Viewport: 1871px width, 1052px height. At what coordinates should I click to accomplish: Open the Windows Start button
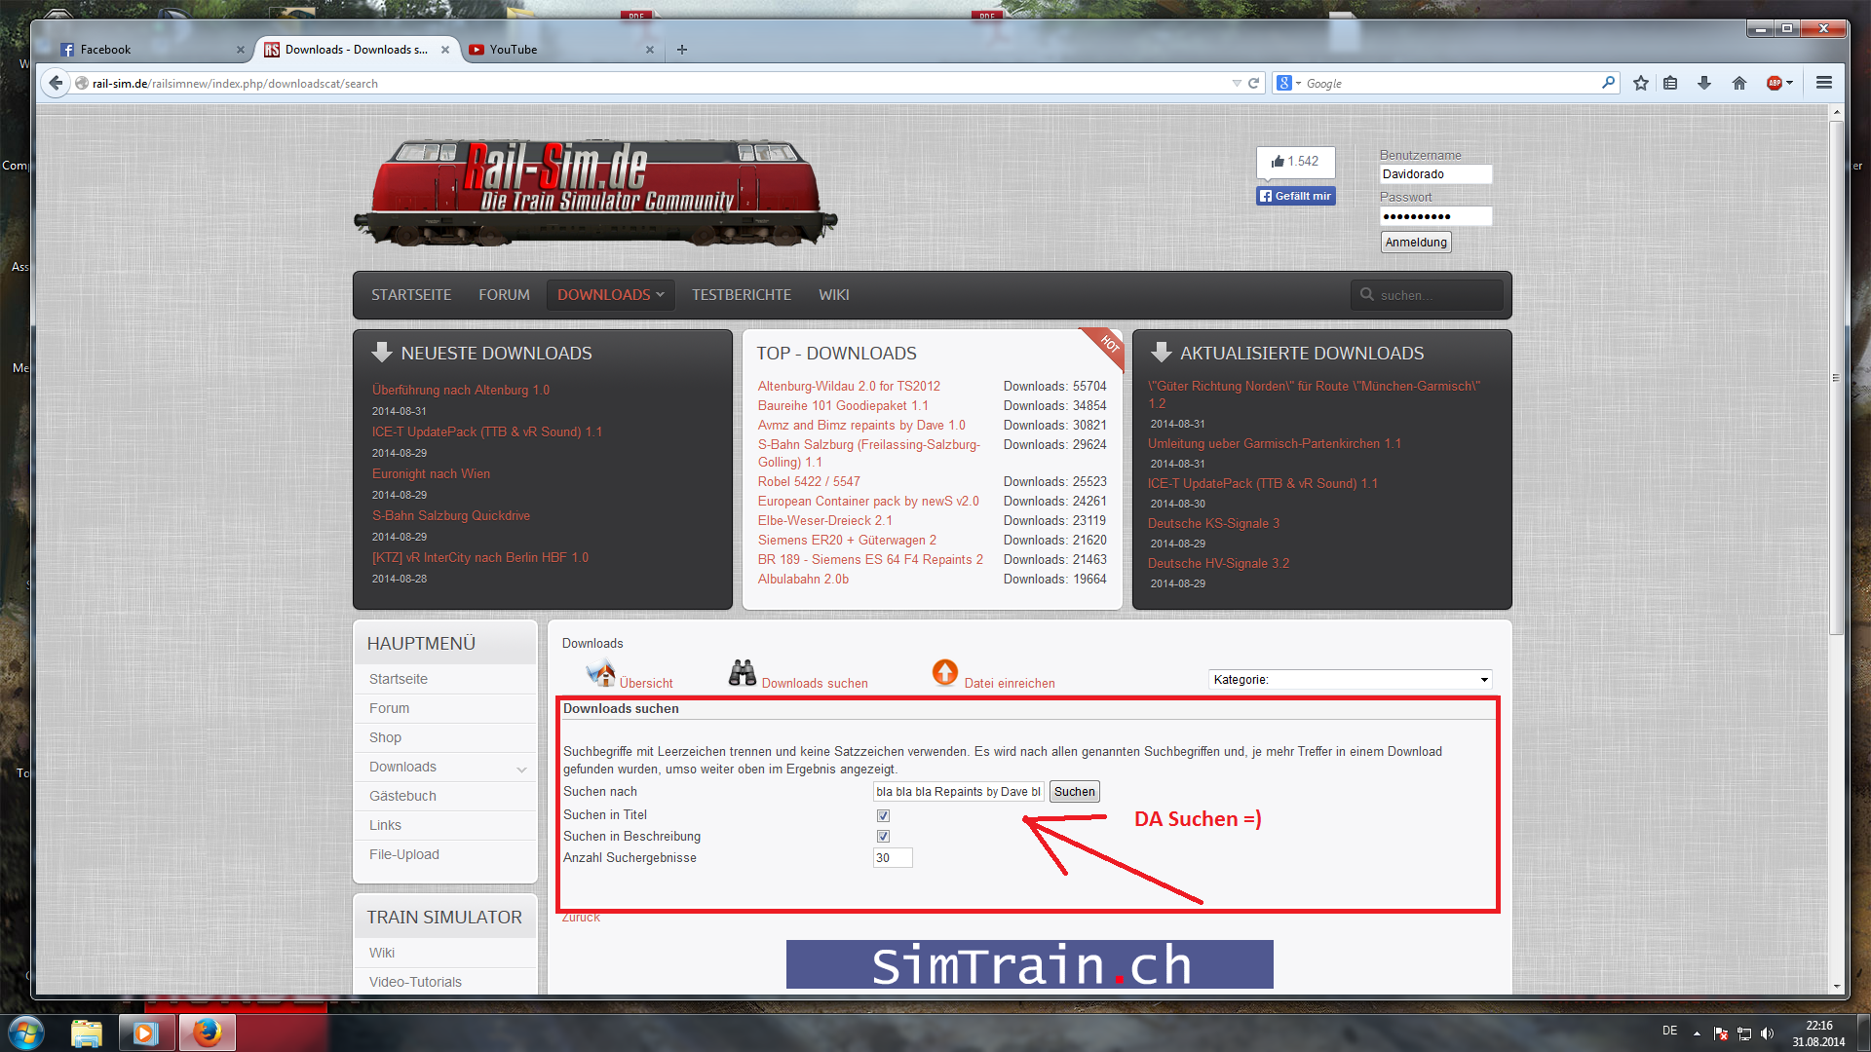[x=25, y=1033]
